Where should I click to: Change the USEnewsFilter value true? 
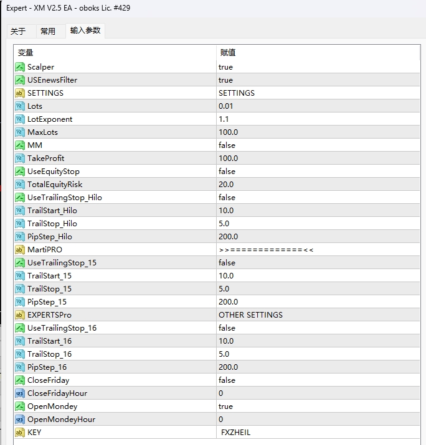click(x=318, y=80)
